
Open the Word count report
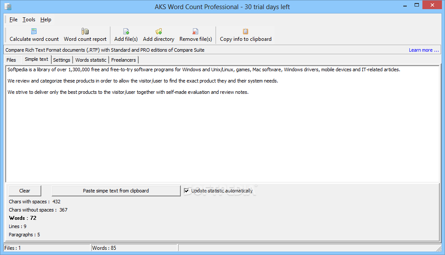pyautogui.click(x=85, y=35)
